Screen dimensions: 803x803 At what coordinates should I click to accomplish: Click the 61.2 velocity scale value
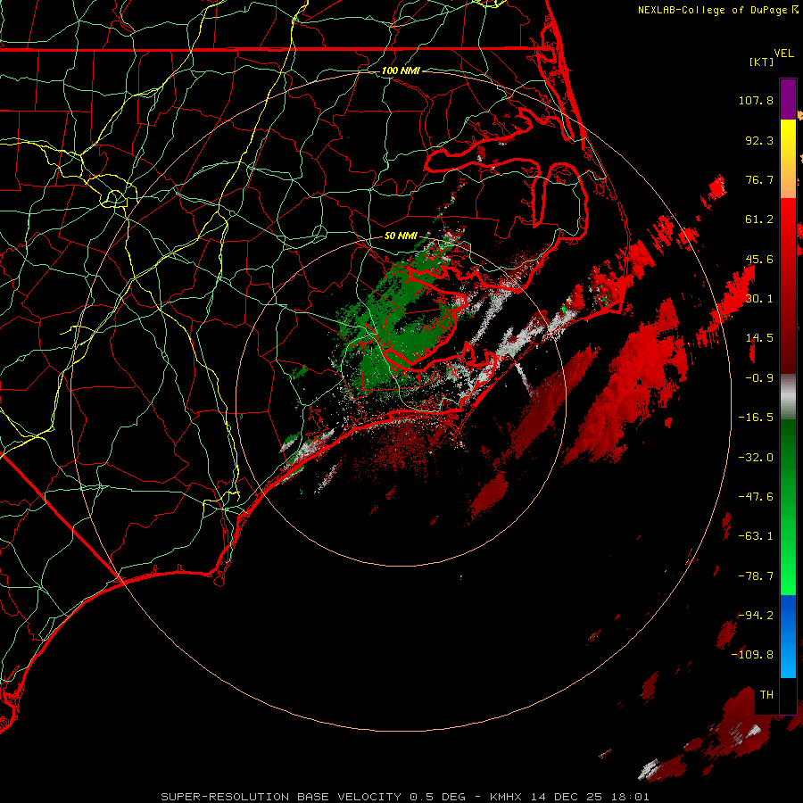[759, 219]
